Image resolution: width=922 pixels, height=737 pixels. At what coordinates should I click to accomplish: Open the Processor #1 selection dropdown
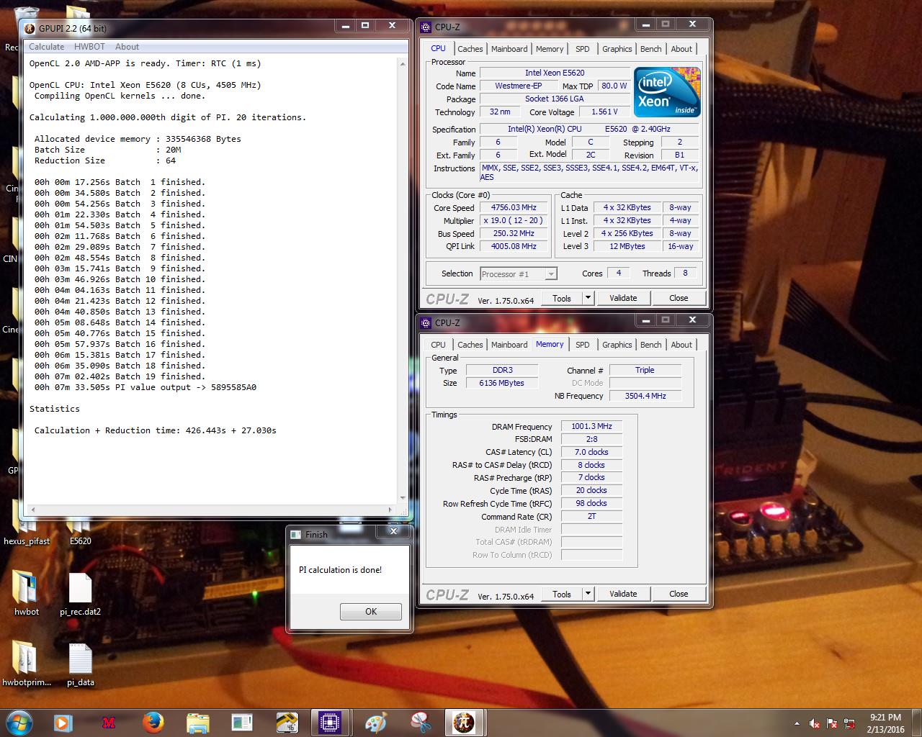(x=518, y=273)
